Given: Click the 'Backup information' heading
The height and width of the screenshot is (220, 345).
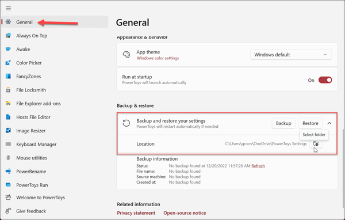Looking at the screenshot, I should pos(157,159).
